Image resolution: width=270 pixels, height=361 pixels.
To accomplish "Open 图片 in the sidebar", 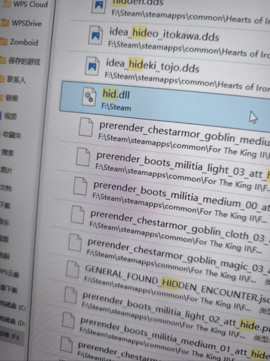I will 6,170.
